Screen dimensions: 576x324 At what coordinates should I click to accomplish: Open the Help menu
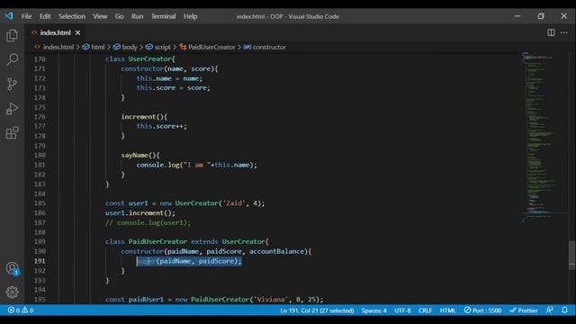click(190, 16)
